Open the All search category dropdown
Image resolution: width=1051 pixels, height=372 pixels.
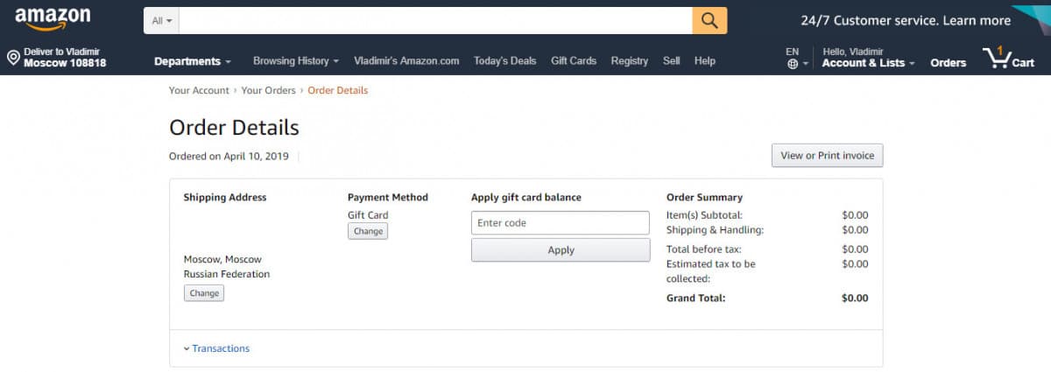pos(162,20)
